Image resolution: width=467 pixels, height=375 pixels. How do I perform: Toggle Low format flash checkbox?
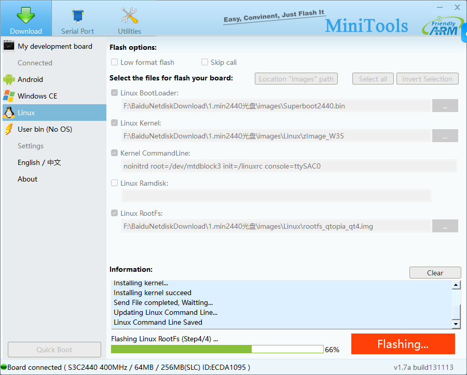(x=114, y=62)
